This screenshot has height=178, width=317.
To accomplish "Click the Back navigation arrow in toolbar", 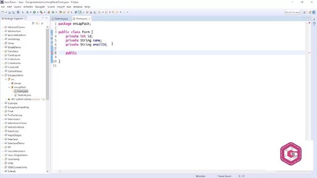I will (117, 12).
